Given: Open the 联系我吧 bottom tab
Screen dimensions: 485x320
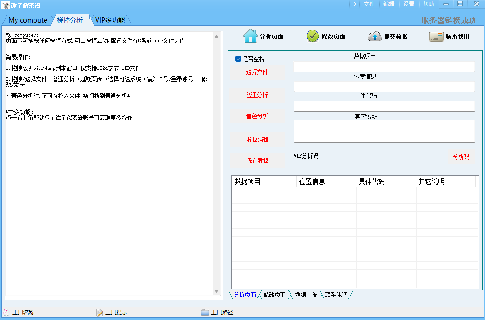Looking at the screenshot, I should [x=336, y=296].
